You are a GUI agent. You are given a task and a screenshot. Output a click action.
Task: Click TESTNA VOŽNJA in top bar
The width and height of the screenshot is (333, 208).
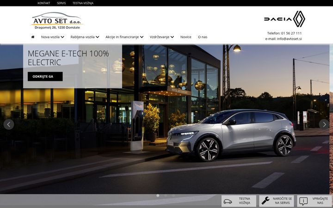click(x=83, y=3)
